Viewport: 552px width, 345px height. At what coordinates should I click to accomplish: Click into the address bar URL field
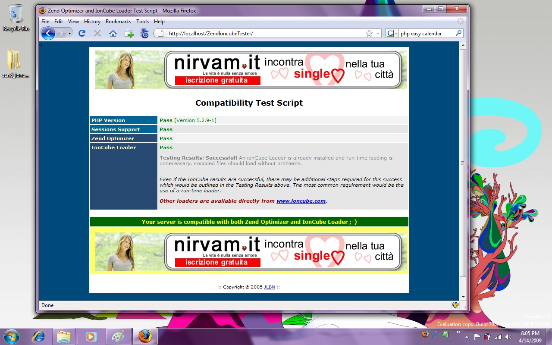(263, 33)
